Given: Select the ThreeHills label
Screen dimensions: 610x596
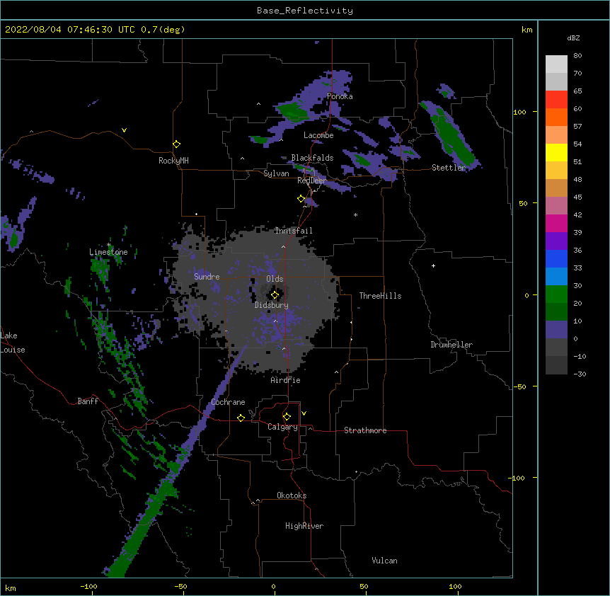Looking at the screenshot, I should coord(380,296).
